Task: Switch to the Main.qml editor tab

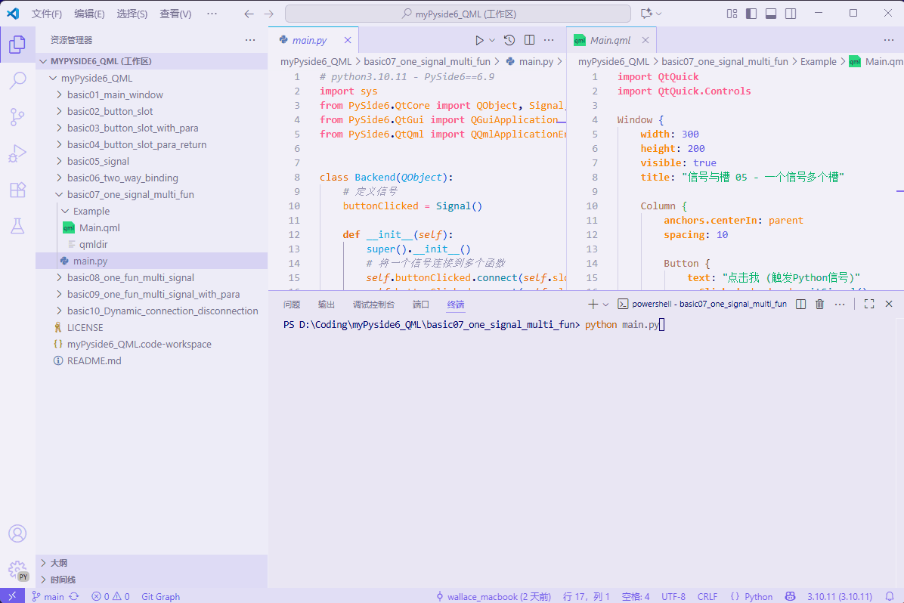Action: (611, 40)
